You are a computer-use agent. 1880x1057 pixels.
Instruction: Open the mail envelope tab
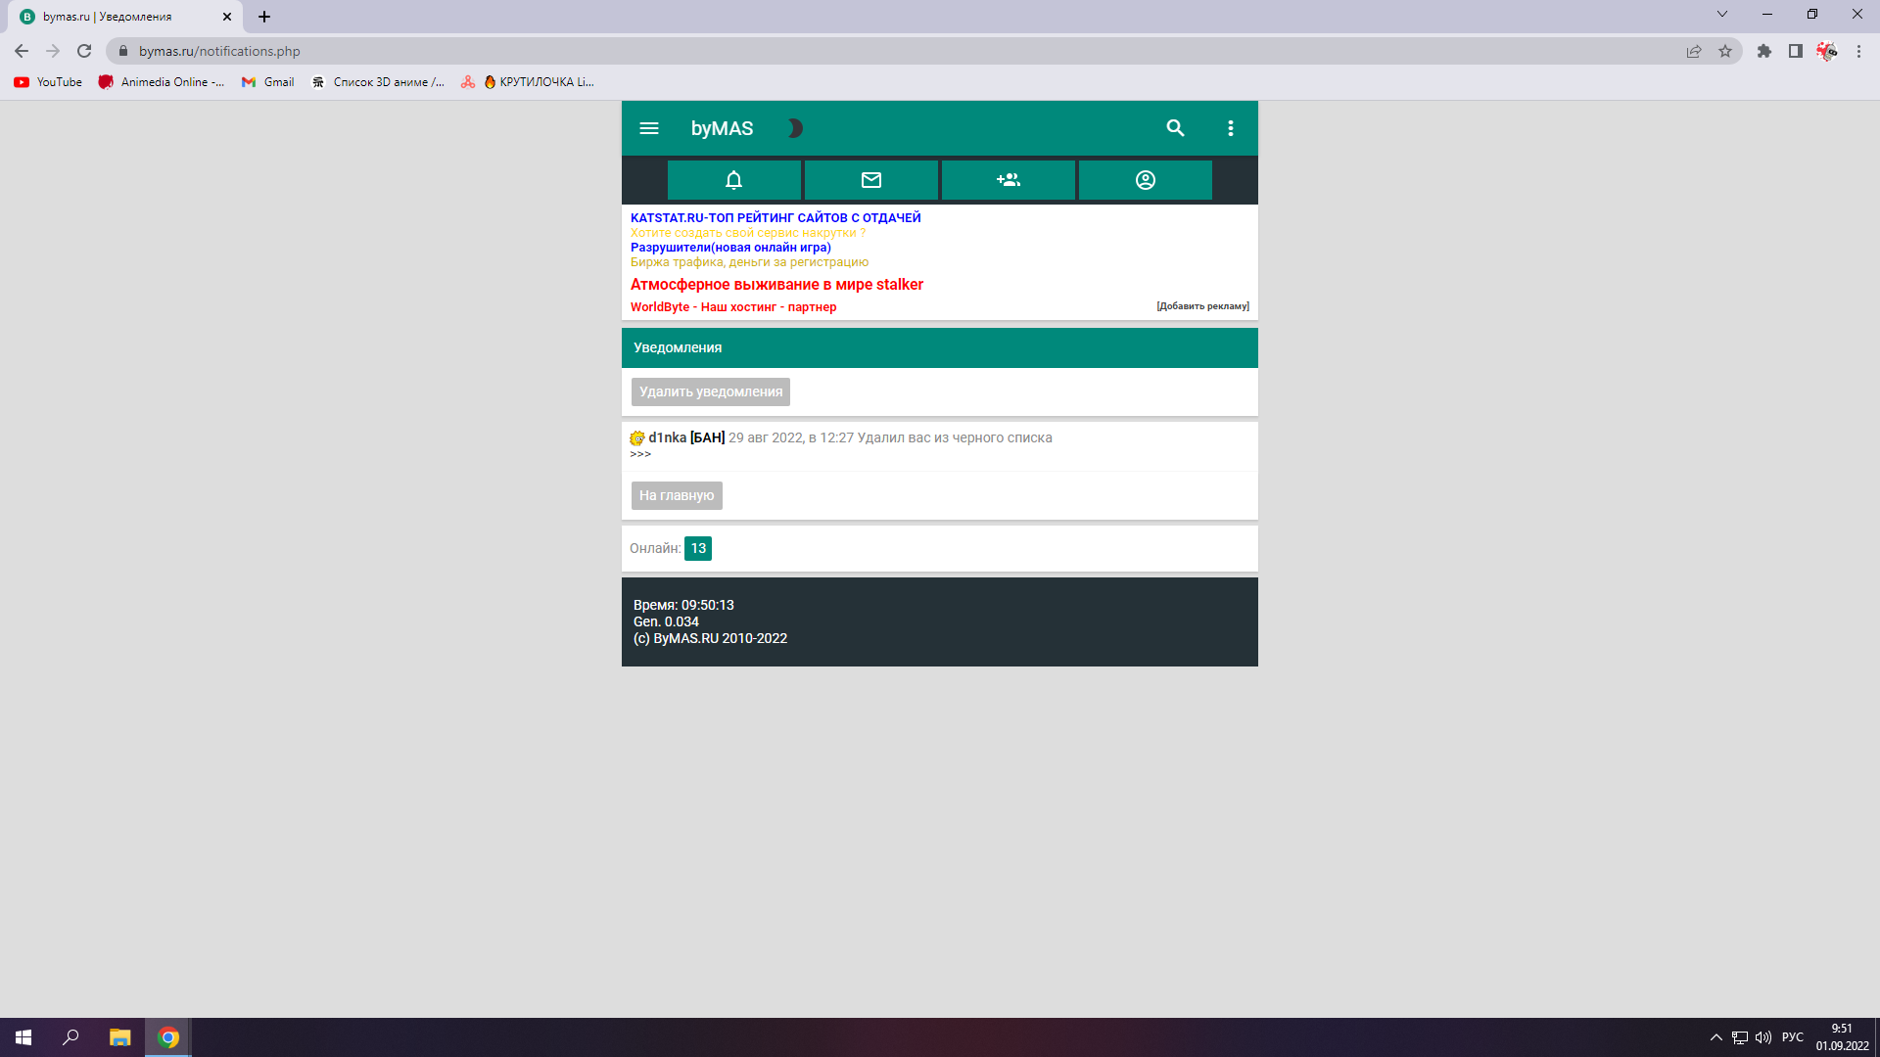click(x=870, y=180)
